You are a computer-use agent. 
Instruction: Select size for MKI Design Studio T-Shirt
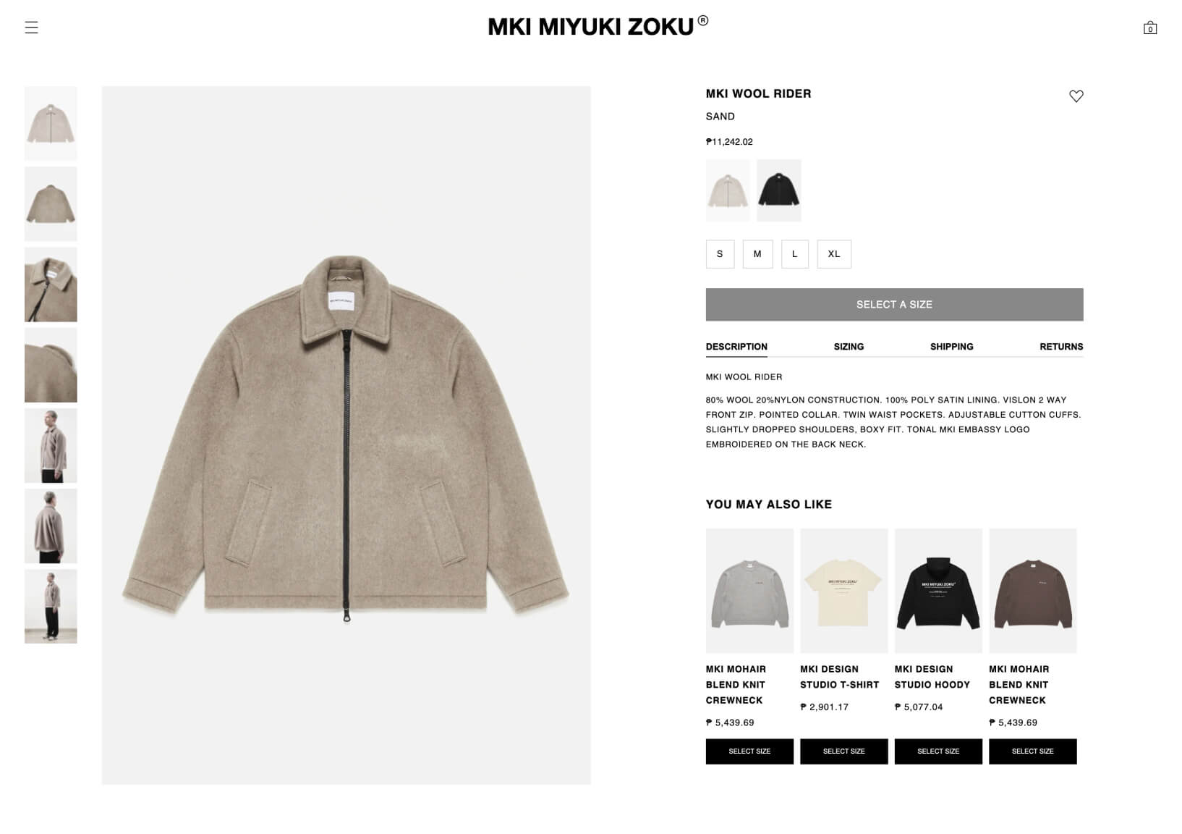pyautogui.click(x=843, y=751)
